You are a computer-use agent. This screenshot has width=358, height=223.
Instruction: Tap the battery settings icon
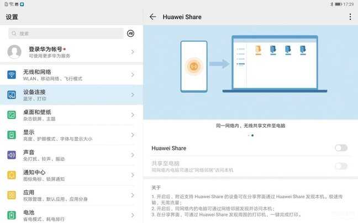(12, 215)
